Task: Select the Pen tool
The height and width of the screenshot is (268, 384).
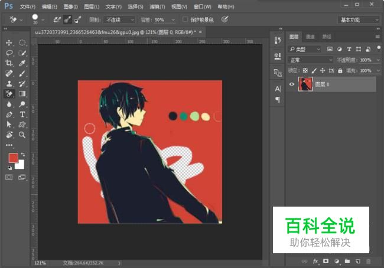Action: tap(9, 115)
